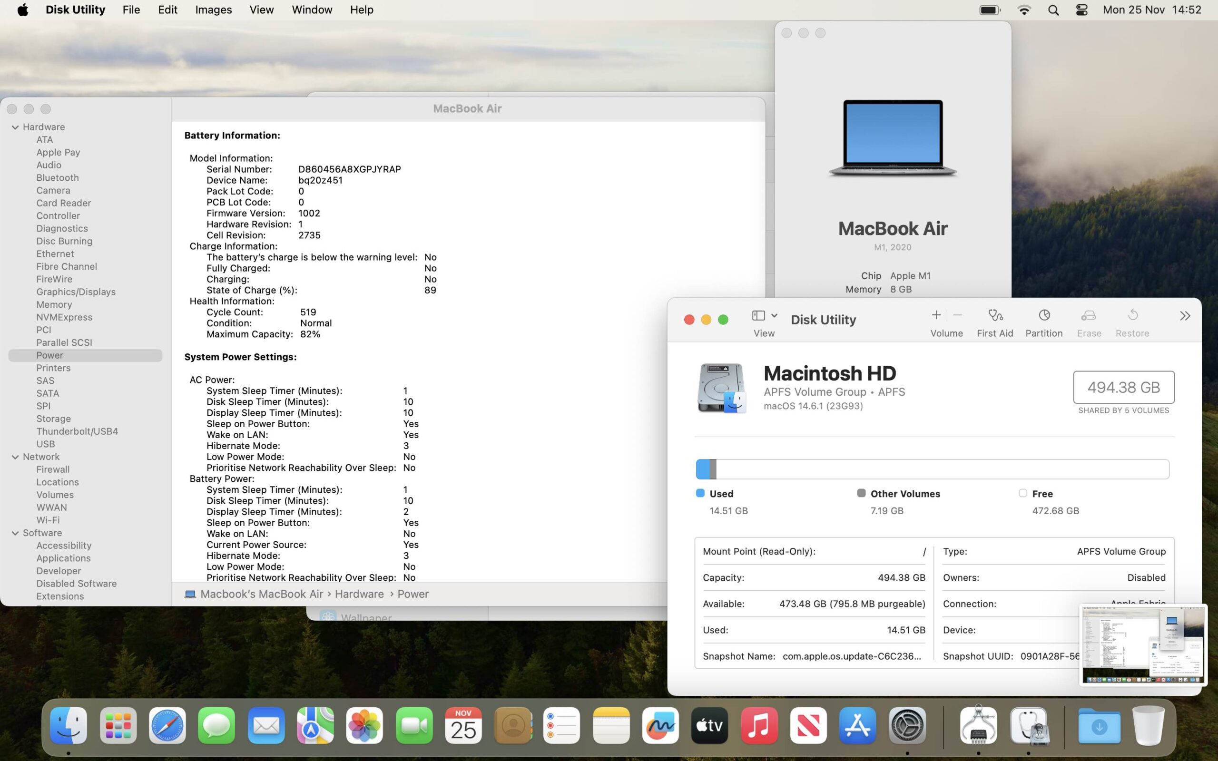
Task: Open News from the Dock
Action: pos(808,725)
